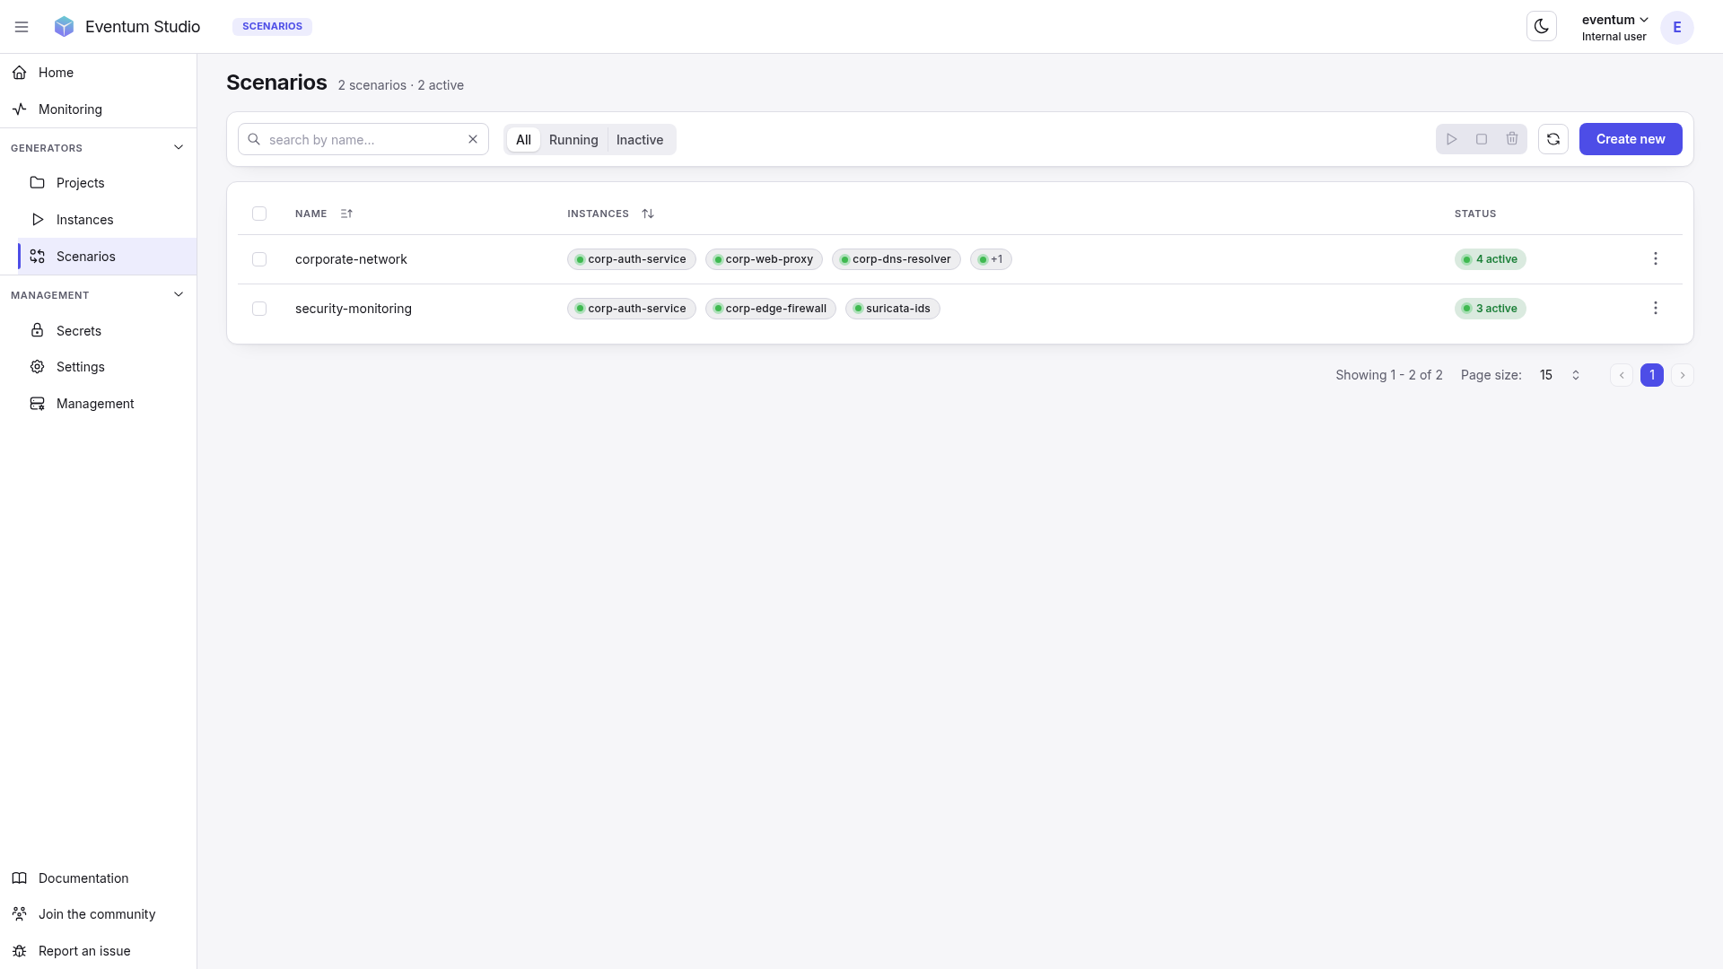Viewport: 1723px width, 969px height.
Task: Click the 3 active status badge
Action: click(1491, 309)
